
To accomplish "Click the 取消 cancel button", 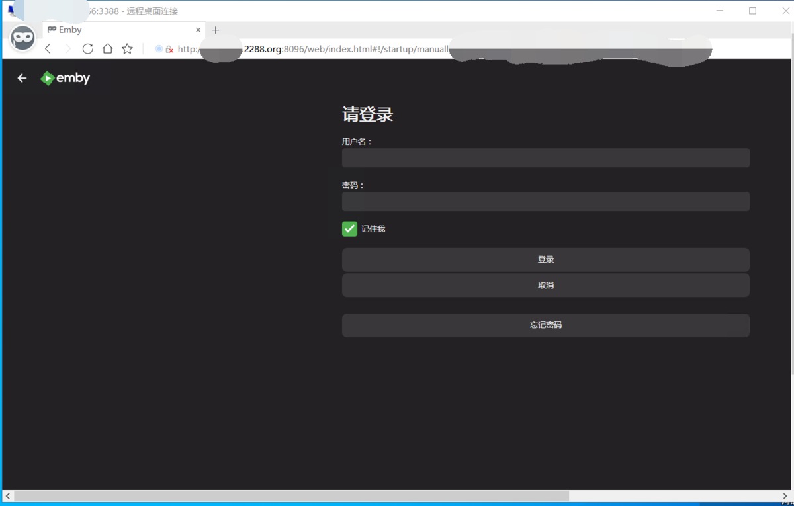I will pos(546,286).
